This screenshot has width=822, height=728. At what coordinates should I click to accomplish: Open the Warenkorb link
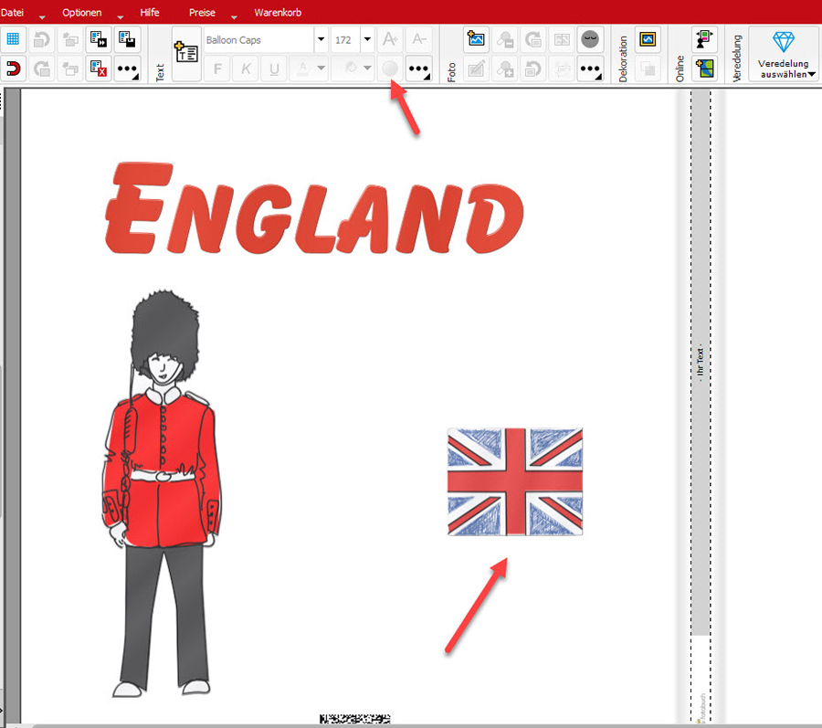278,13
